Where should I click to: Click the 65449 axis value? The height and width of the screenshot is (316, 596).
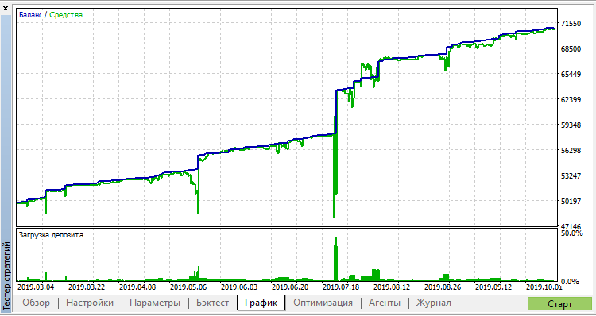(x=571, y=74)
